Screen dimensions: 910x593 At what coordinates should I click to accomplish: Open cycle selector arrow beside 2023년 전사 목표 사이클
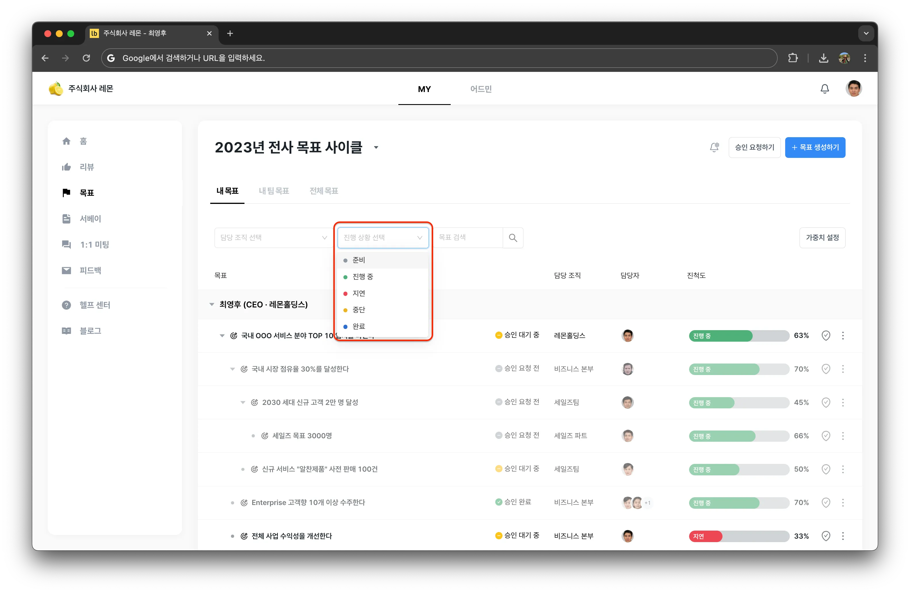[x=376, y=148]
